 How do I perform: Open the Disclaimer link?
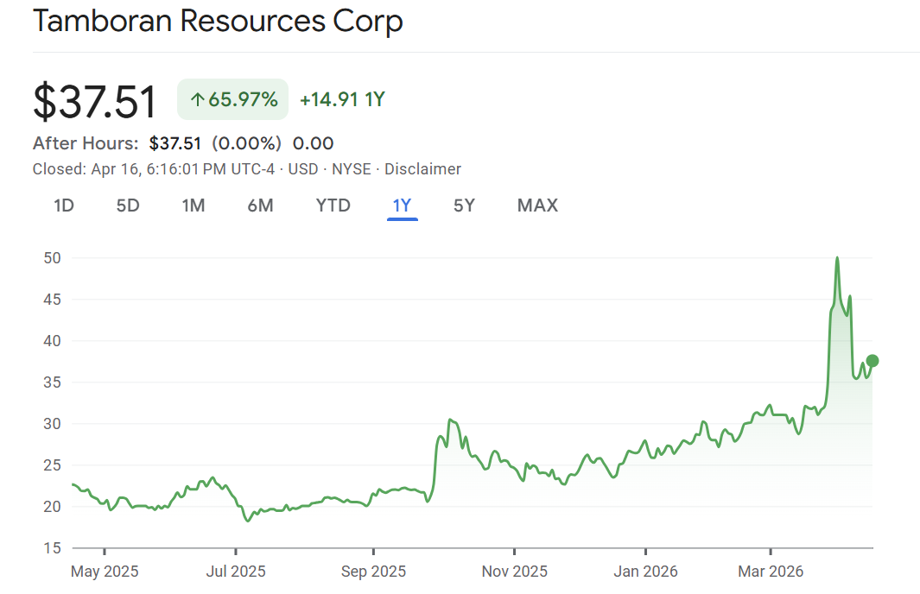click(422, 169)
